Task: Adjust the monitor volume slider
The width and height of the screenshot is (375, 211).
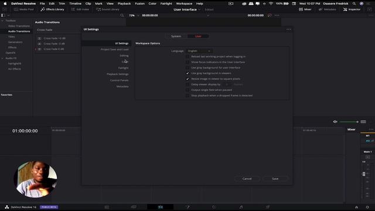Action: click(x=349, y=122)
